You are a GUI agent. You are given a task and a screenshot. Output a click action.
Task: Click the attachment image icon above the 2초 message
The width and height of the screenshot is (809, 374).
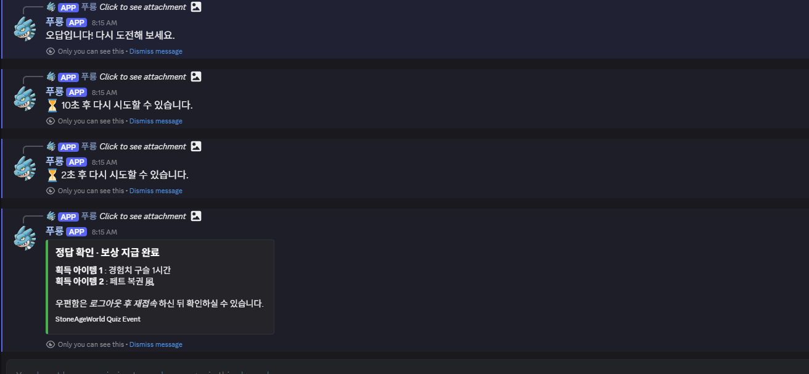196,146
